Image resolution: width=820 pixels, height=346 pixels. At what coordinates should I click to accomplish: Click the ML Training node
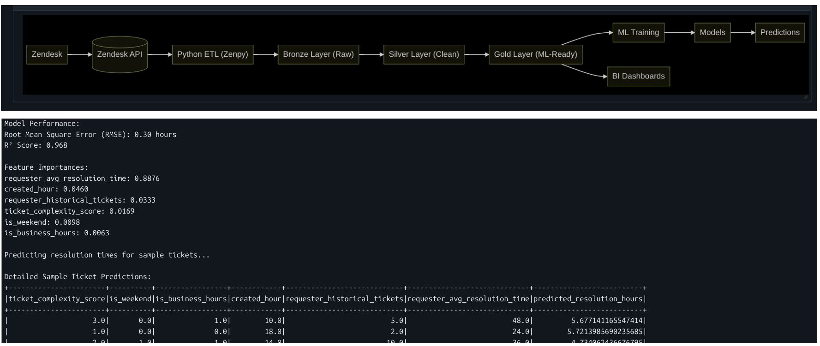638,33
